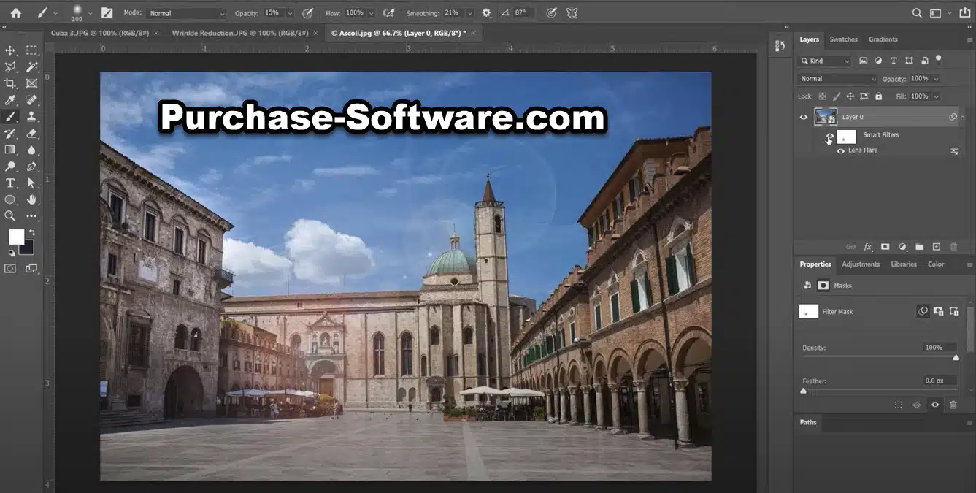Switch to the Adjustments tab
The width and height of the screenshot is (976, 493).
[860, 264]
